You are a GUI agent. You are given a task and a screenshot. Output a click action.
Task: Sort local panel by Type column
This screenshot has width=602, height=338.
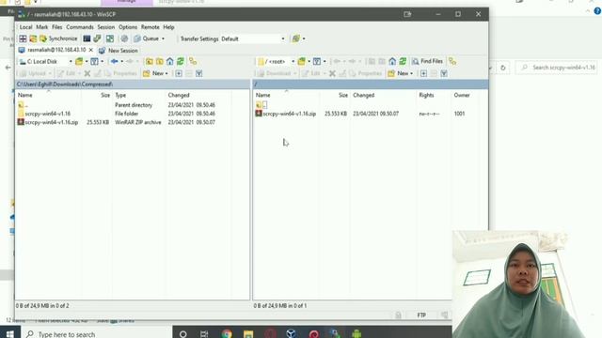click(x=138, y=95)
